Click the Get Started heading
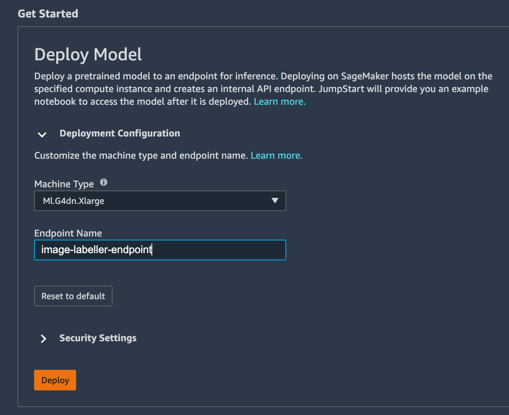This screenshot has height=415, width=509. (x=48, y=13)
